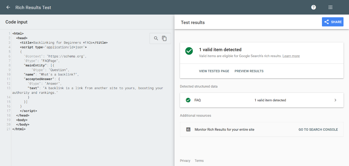This screenshot has height=166, width=349.
Task: Click green checkmark beside '1 valid item detected' heading
Action: (189, 51)
